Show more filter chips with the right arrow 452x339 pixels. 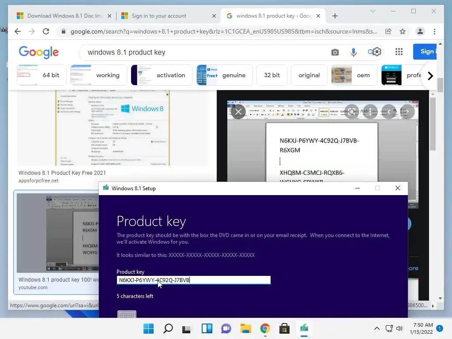point(430,76)
